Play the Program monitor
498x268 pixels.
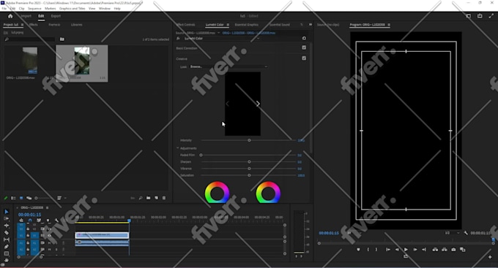coord(406,250)
